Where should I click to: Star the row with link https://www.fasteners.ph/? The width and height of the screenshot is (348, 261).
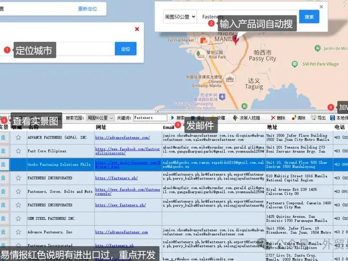[18, 205]
